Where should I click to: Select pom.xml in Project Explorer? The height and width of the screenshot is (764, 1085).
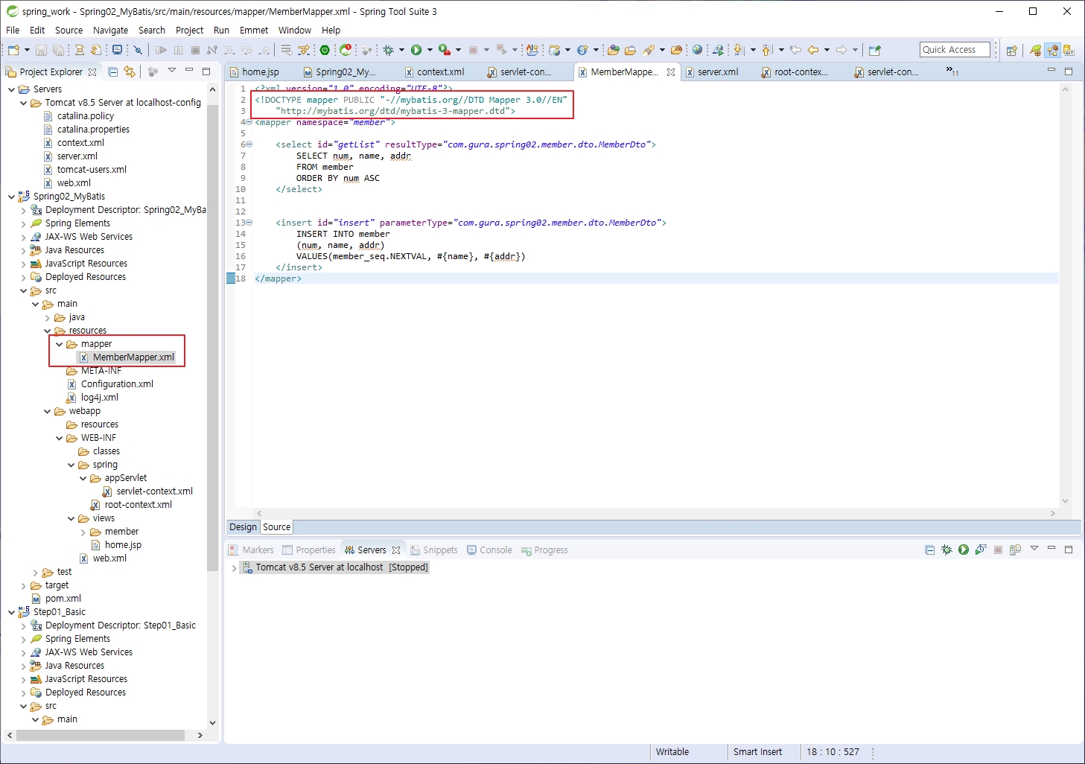coord(63,599)
